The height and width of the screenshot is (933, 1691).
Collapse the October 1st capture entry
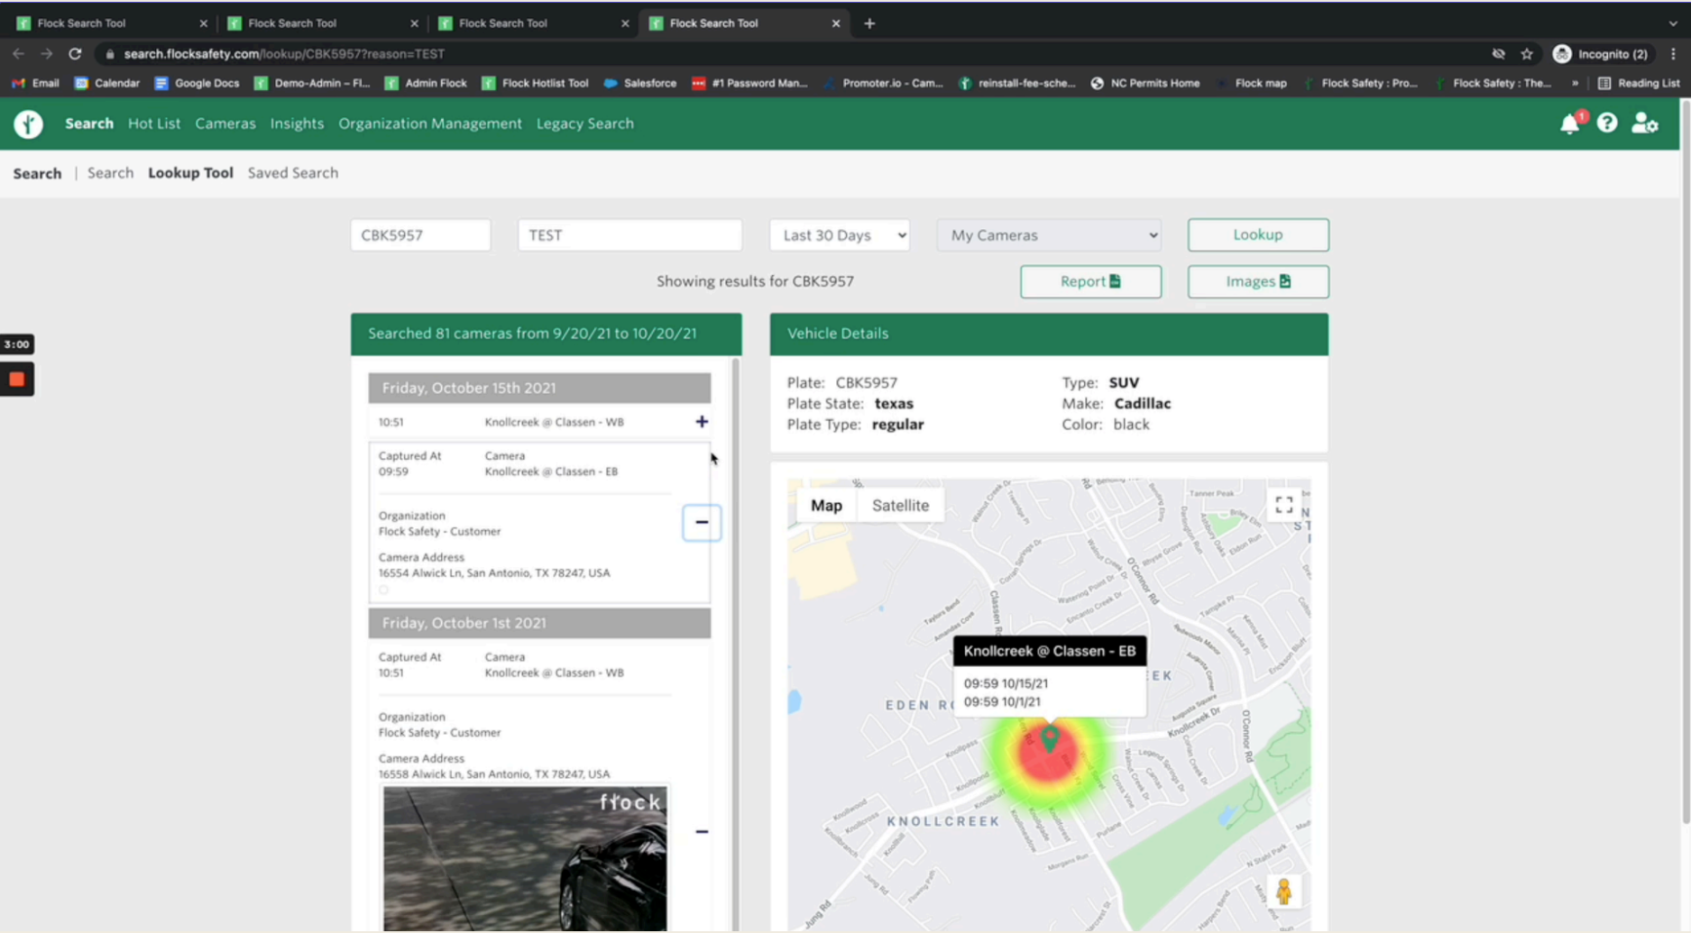click(702, 831)
